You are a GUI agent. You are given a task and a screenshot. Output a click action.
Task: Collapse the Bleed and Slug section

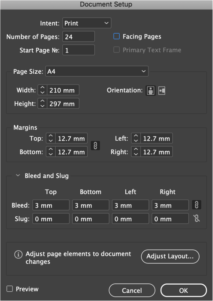point(18,175)
